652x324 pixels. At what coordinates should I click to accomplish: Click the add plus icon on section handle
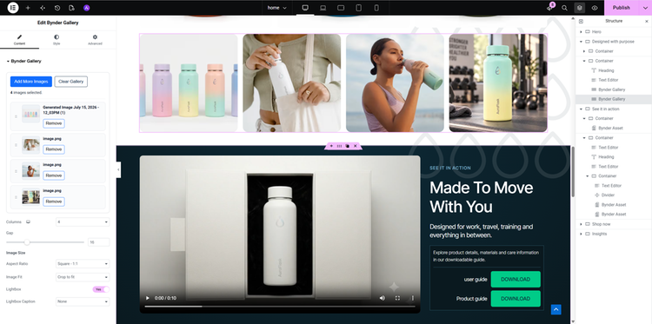point(331,146)
